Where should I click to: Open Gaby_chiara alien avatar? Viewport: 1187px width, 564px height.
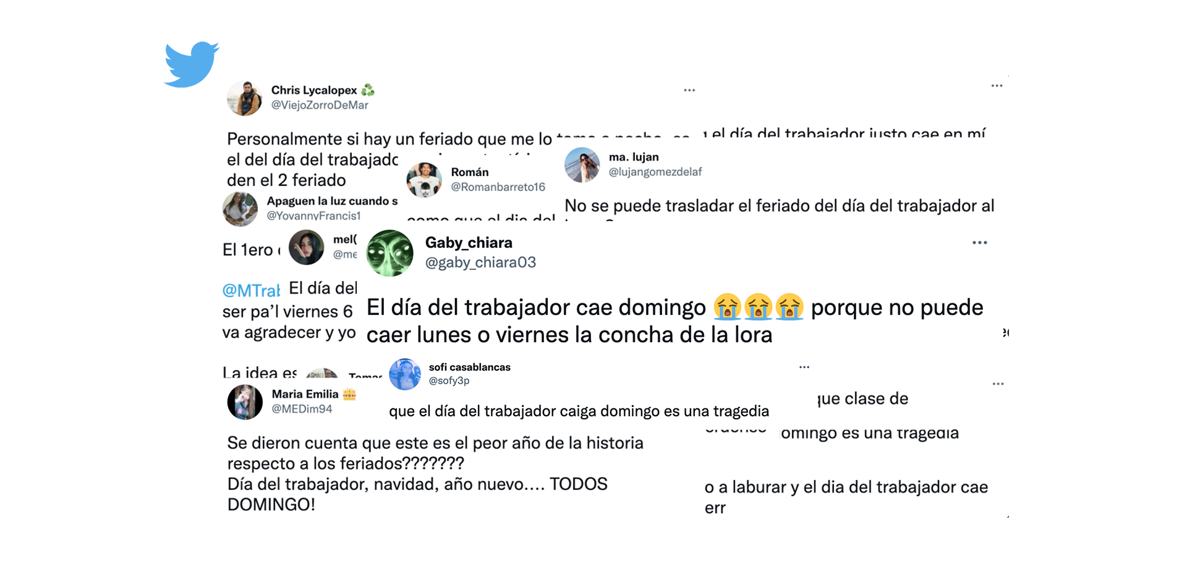(390, 253)
